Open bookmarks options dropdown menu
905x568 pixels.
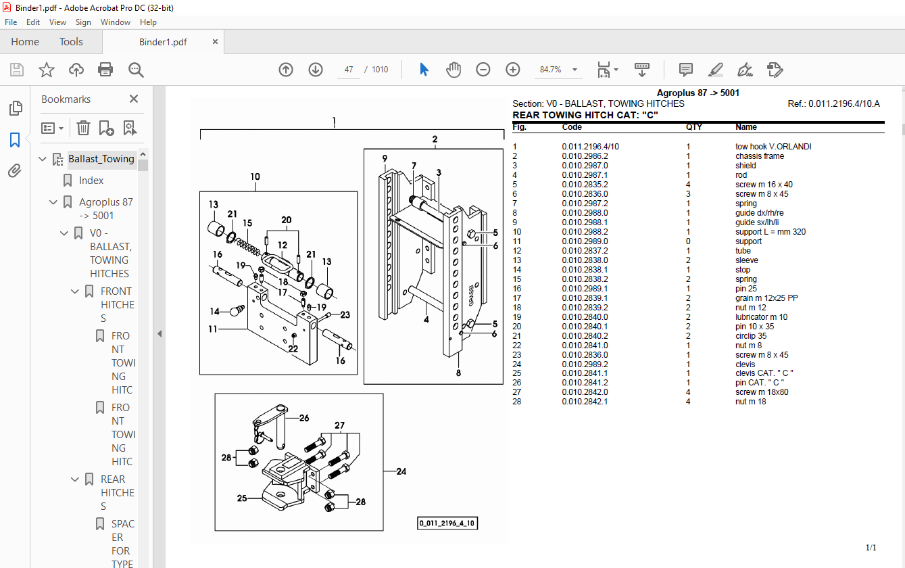pyautogui.click(x=52, y=128)
